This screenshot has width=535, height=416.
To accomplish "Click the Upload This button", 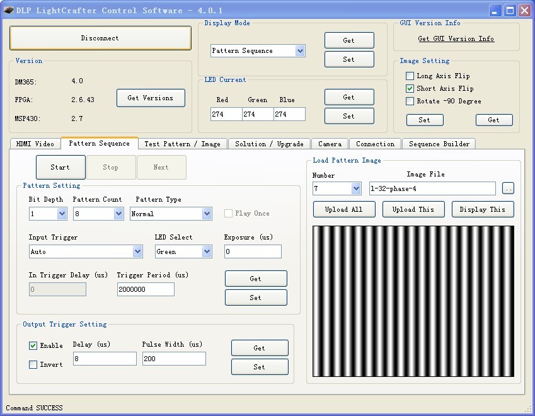I will coord(413,209).
